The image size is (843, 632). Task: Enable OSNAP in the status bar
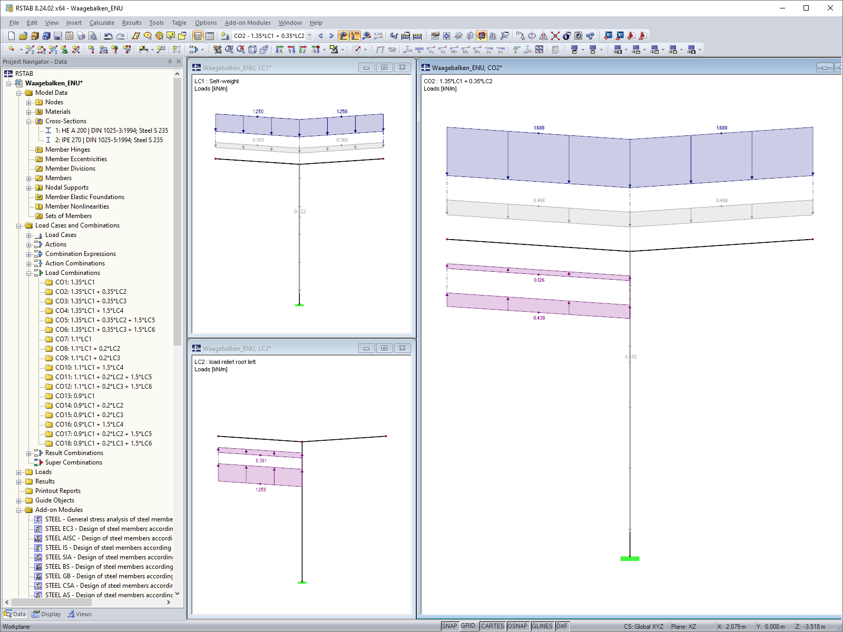pos(518,626)
